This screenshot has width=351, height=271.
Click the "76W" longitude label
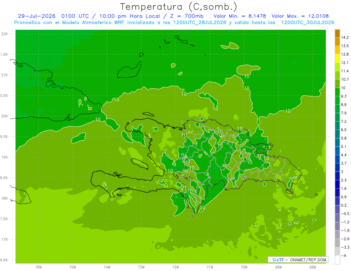(38, 267)
